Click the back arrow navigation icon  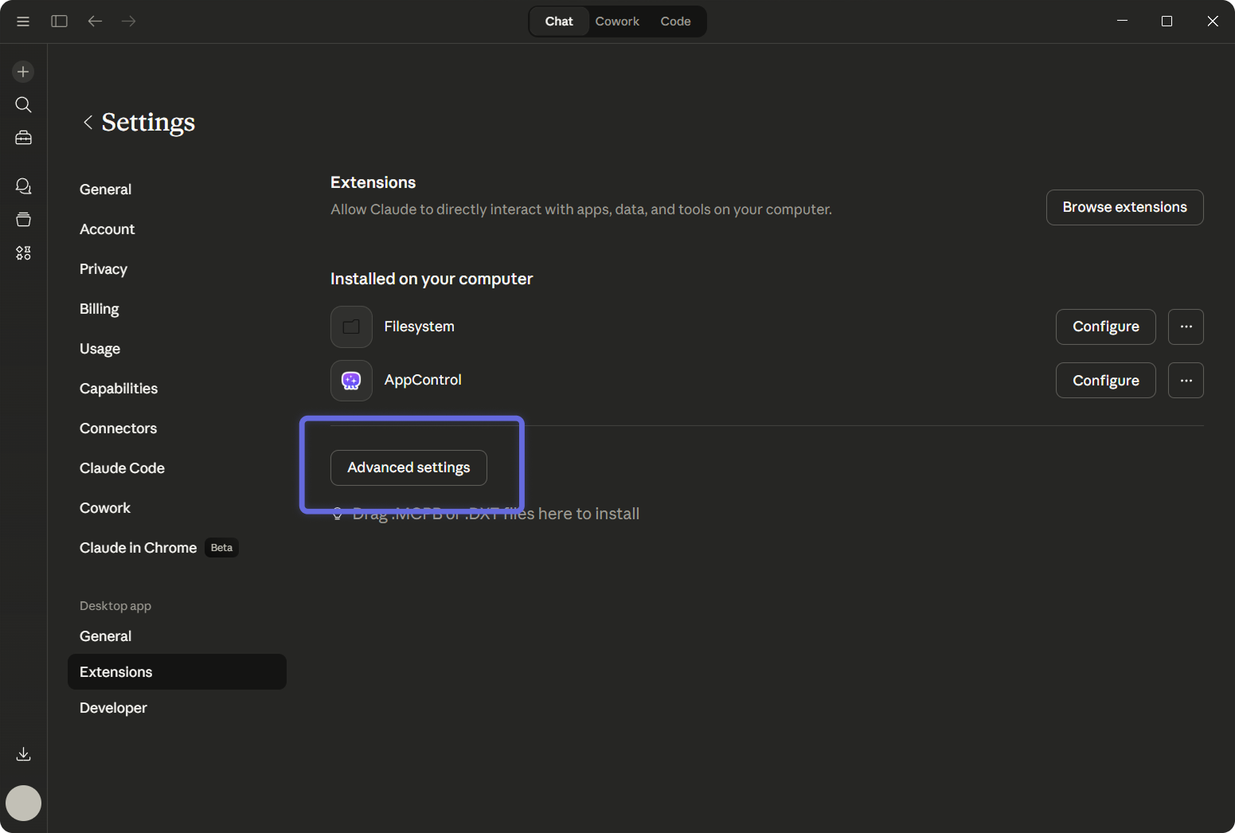[95, 21]
